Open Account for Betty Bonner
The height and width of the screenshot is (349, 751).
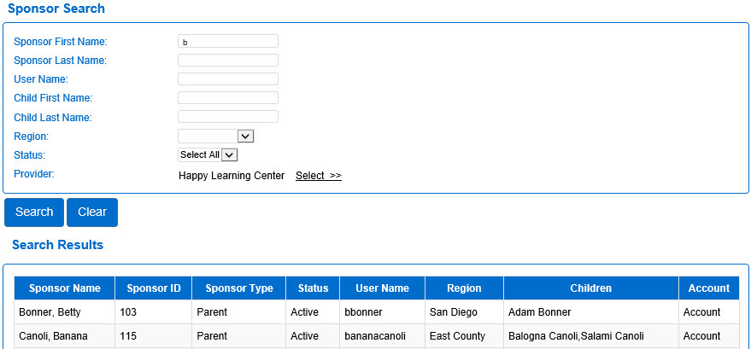coord(701,312)
